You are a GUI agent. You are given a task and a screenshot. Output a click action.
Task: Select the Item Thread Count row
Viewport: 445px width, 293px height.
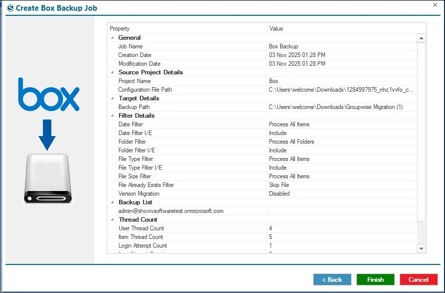click(262, 237)
